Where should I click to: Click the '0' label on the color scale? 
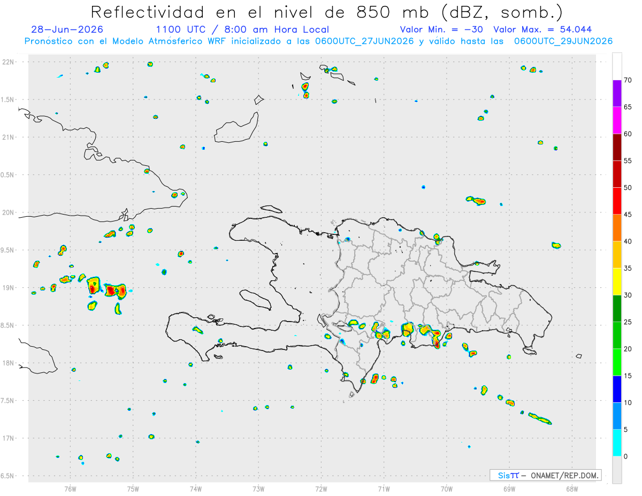pyautogui.click(x=626, y=456)
